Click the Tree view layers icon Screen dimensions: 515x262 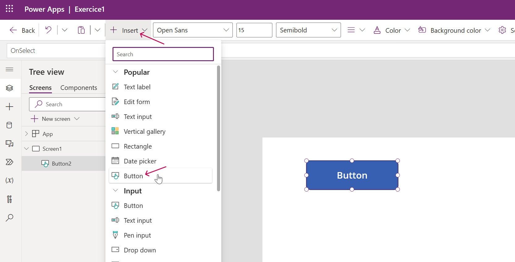(x=9, y=88)
